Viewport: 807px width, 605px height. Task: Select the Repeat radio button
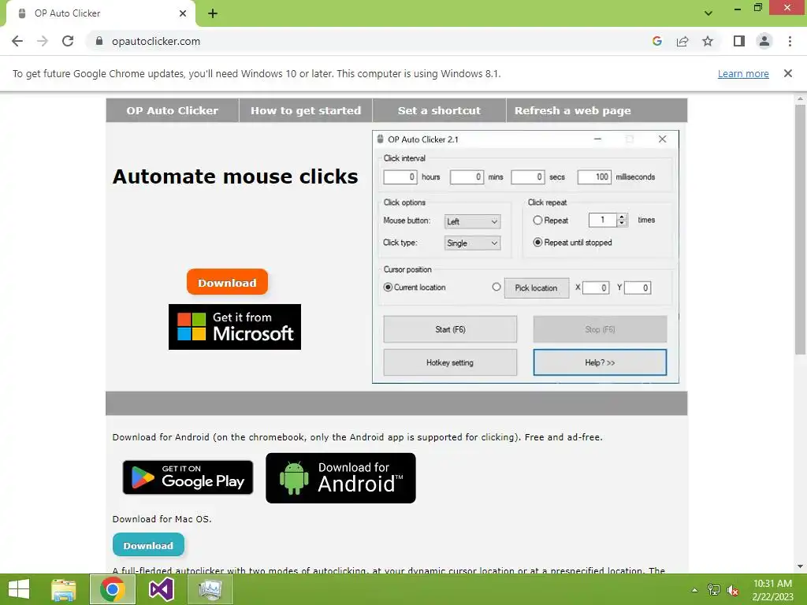[537, 221]
